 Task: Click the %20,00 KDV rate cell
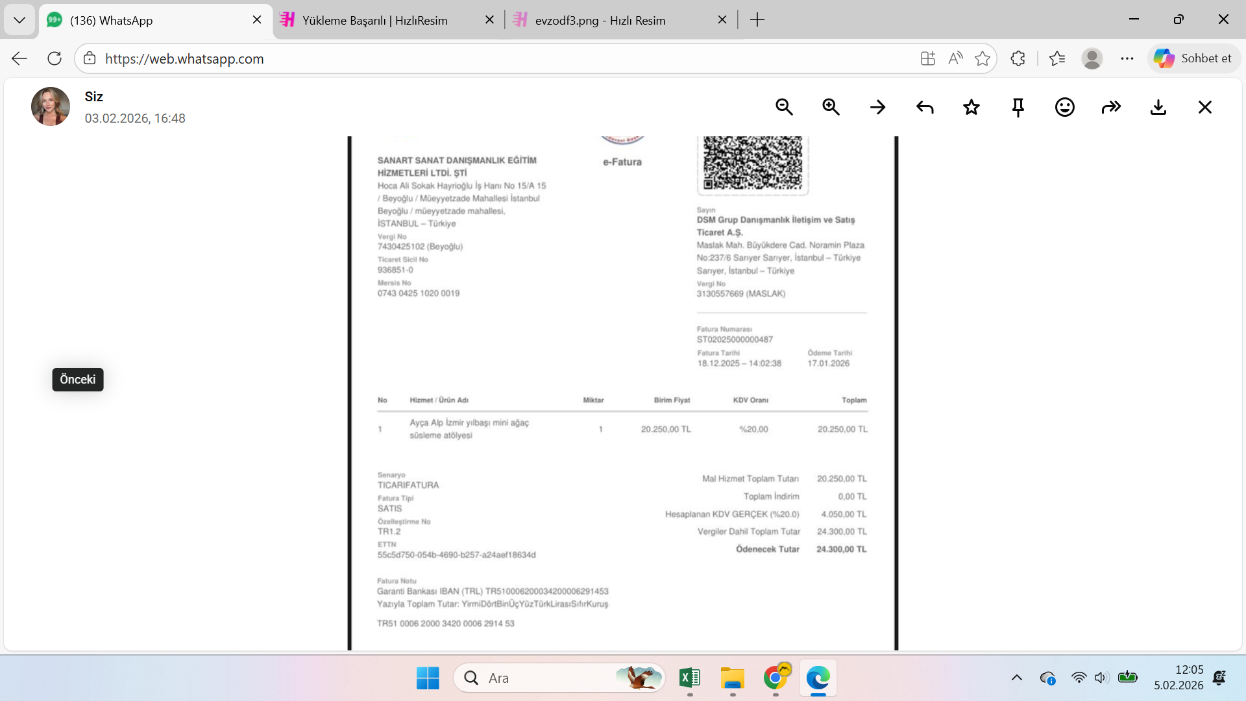coord(753,429)
